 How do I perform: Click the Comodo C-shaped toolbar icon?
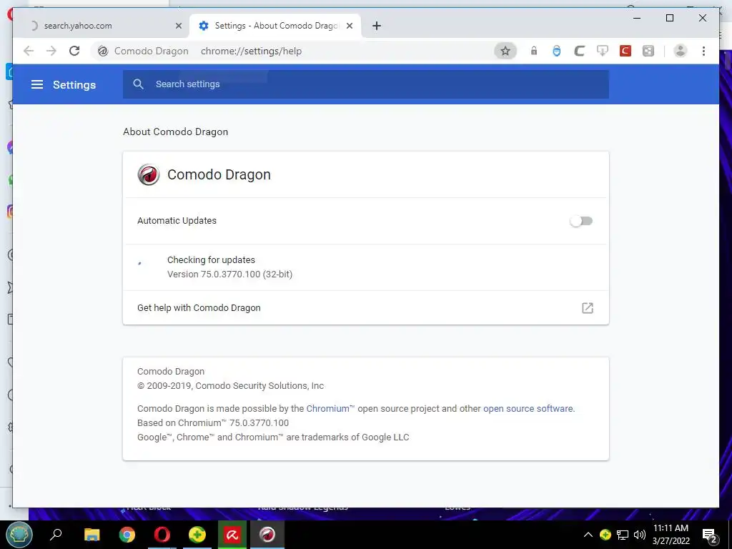(579, 51)
